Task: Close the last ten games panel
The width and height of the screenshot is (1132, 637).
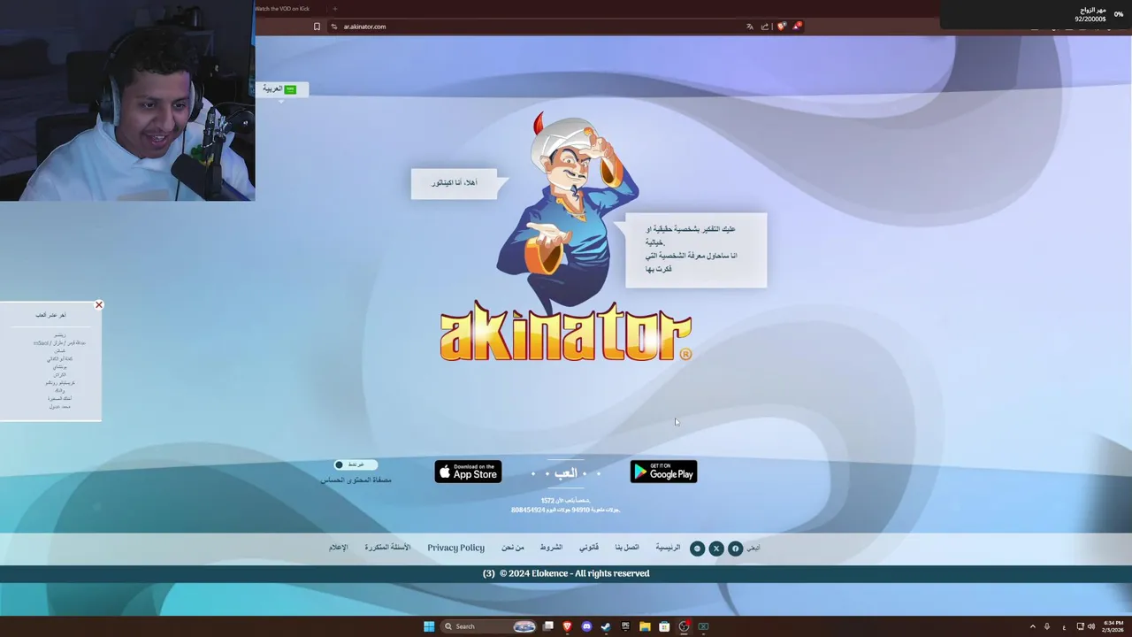Action: click(99, 304)
